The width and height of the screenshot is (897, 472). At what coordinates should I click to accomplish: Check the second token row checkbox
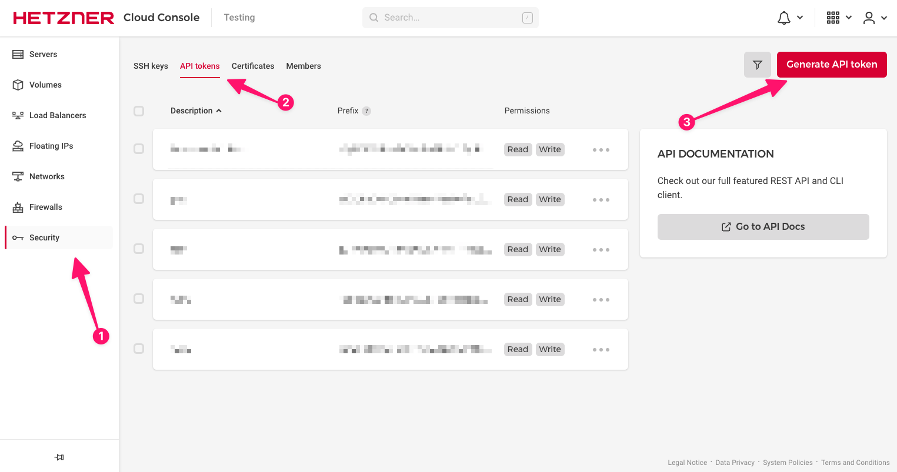[x=139, y=199]
